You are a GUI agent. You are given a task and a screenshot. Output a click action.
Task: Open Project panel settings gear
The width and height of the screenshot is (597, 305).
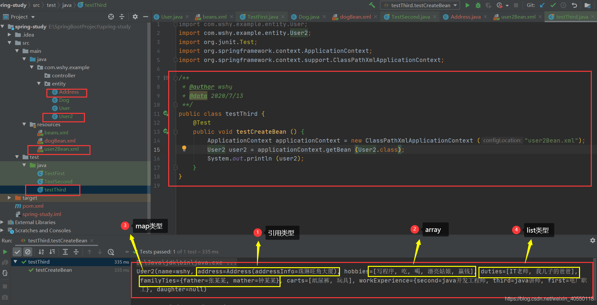pyautogui.click(x=135, y=17)
